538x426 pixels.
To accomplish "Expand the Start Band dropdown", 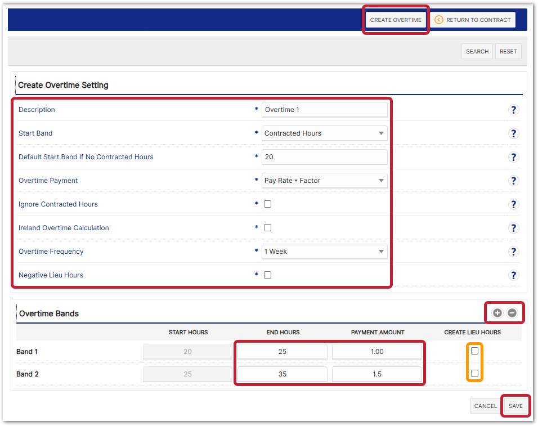I will pos(325,133).
